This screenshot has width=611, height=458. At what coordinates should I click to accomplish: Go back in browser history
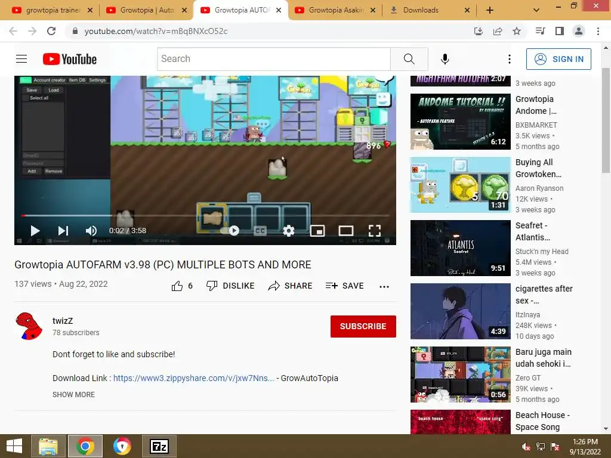[13, 31]
